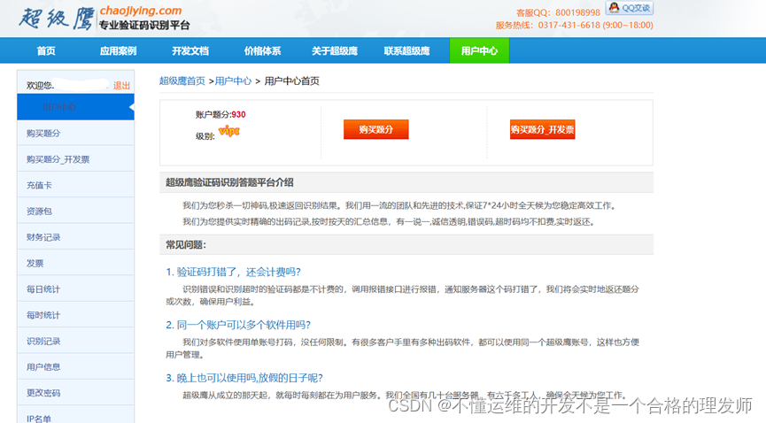Click the 超级鹰首页 breadcrumb link
Screen dimensions: 766x423
coord(182,81)
